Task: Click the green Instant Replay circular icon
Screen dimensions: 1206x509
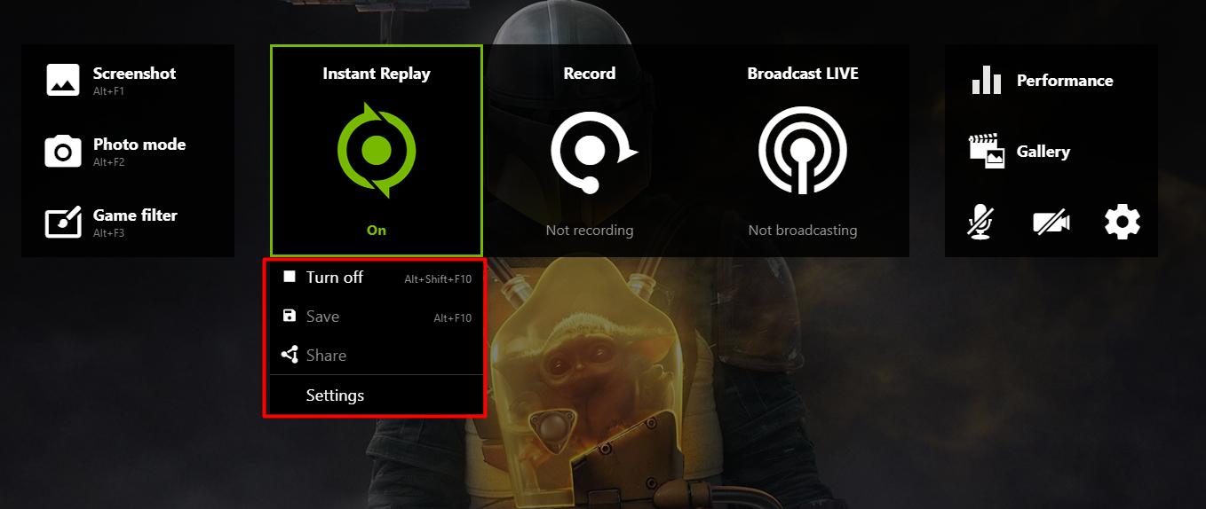Action: point(377,151)
